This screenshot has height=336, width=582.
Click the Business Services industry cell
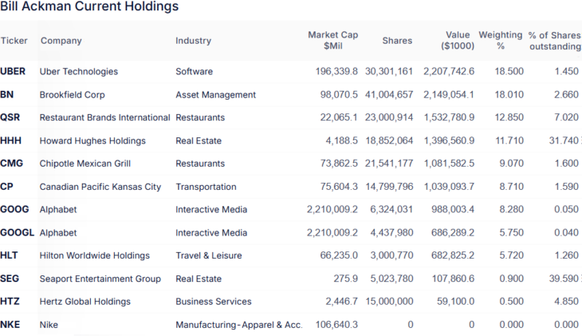pyautogui.click(x=214, y=302)
